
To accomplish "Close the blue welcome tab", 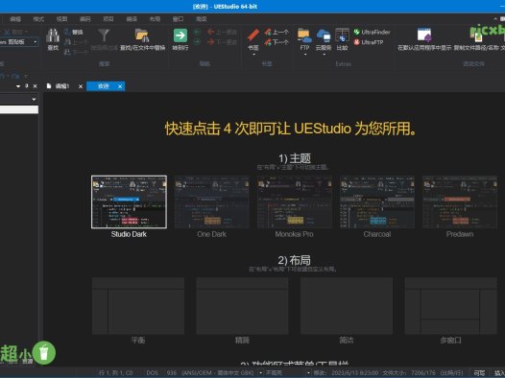I will (x=120, y=86).
